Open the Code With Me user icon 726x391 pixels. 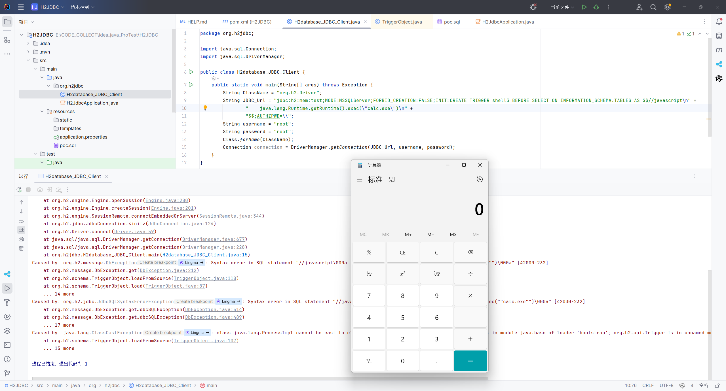click(x=639, y=7)
